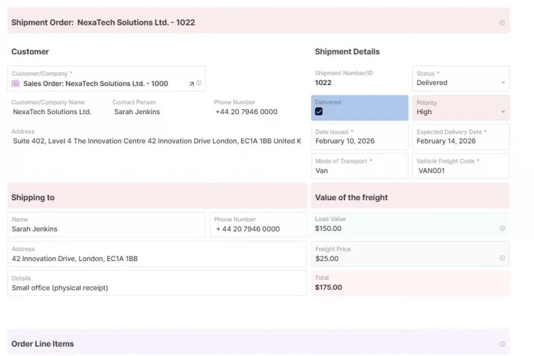This screenshot has width=534, height=356.
Task: Open the Status dropdown showing Delivered
Action: click(460, 82)
